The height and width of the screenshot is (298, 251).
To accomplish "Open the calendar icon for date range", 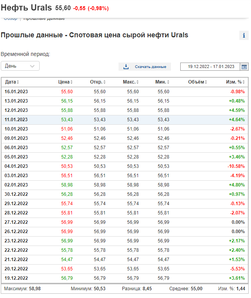I will click(x=244, y=67).
